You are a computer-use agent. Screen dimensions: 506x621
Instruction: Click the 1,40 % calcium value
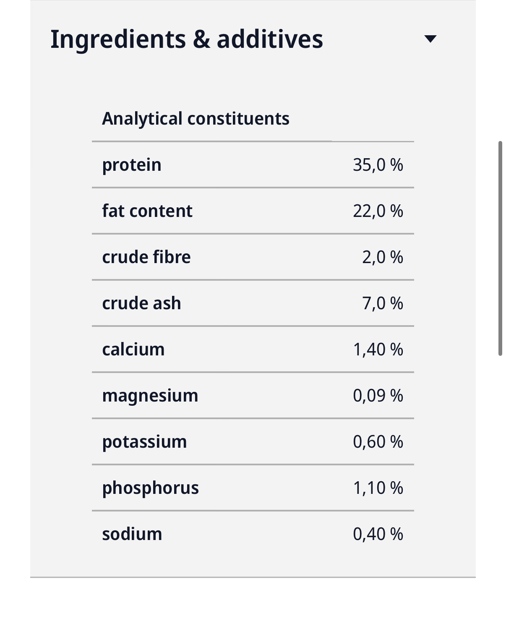tap(378, 350)
